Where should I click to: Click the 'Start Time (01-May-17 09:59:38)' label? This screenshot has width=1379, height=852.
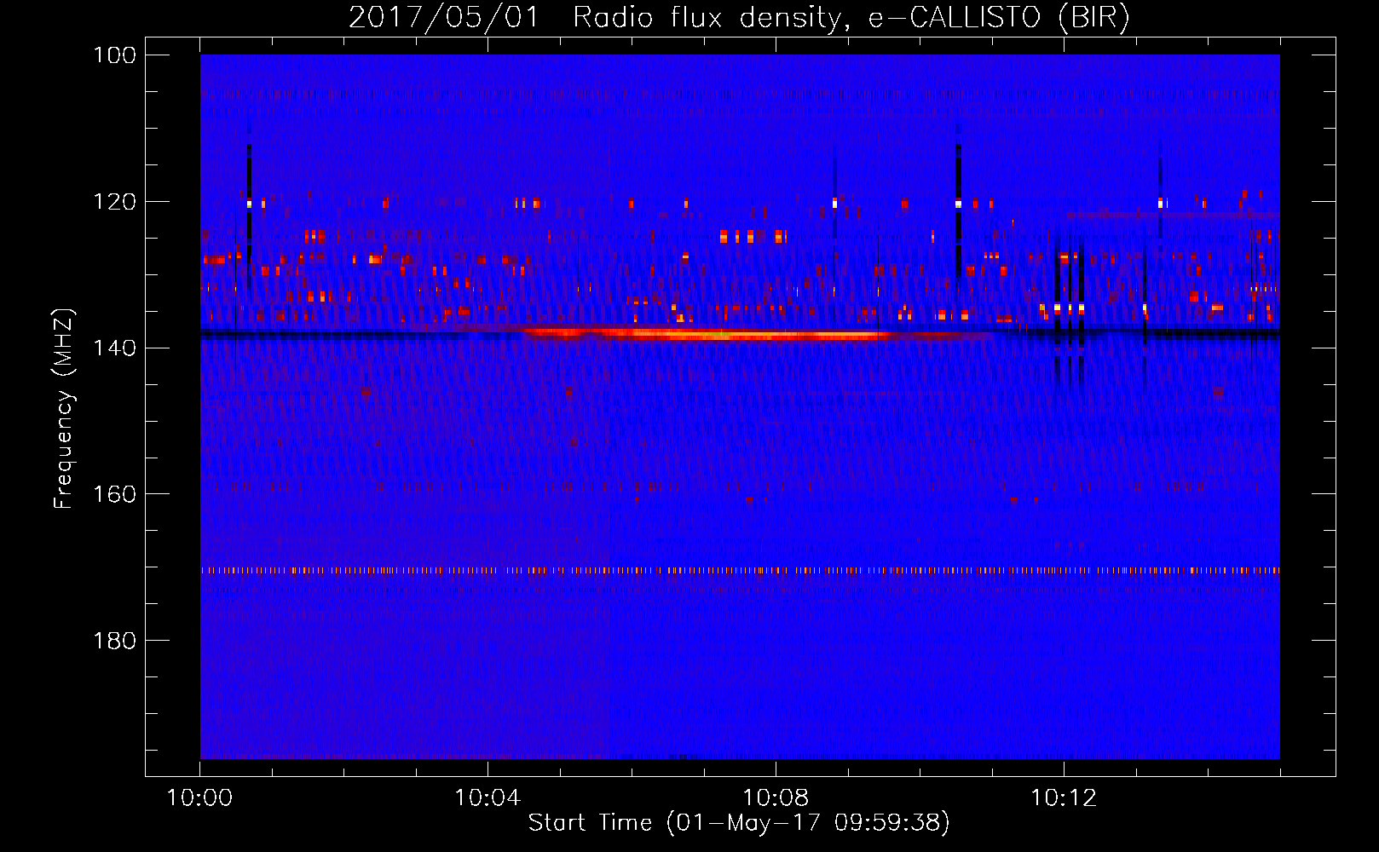click(x=739, y=823)
